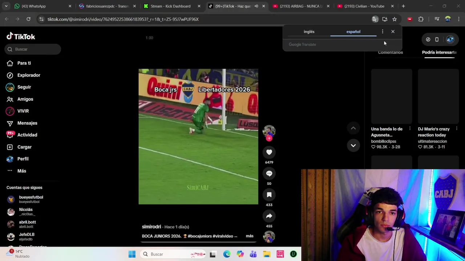The image size is (465, 261).
Task: Switch to the Comentarios tab
Action: pos(390,52)
